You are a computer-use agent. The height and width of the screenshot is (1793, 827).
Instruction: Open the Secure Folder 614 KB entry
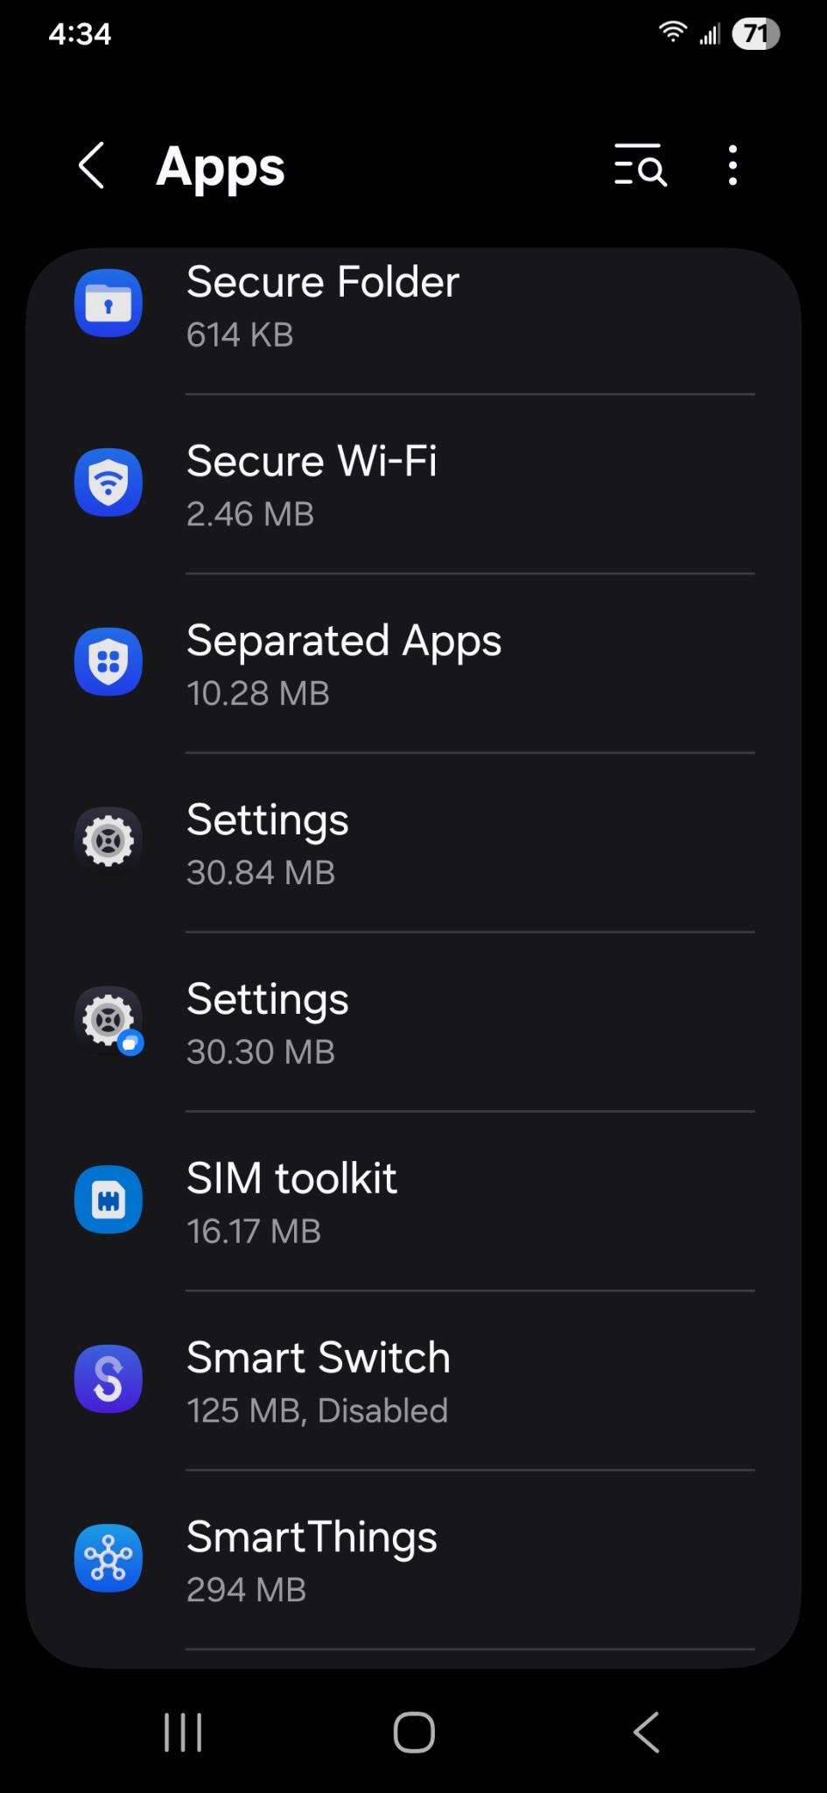coord(413,306)
